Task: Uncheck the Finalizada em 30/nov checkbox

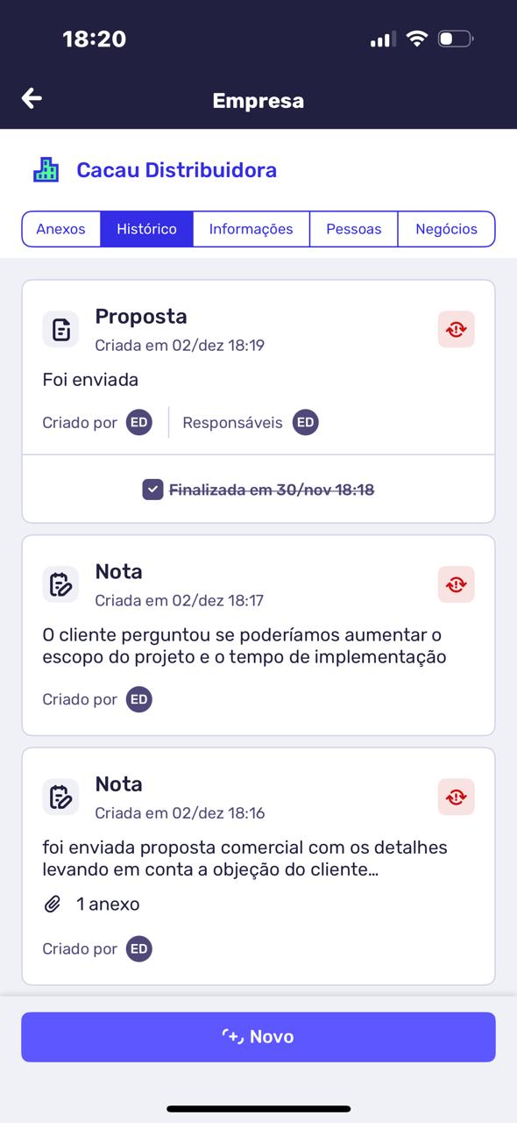Action: click(154, 490)
